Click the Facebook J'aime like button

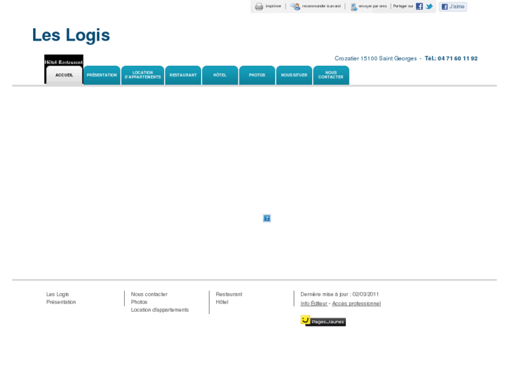(452, 6)
